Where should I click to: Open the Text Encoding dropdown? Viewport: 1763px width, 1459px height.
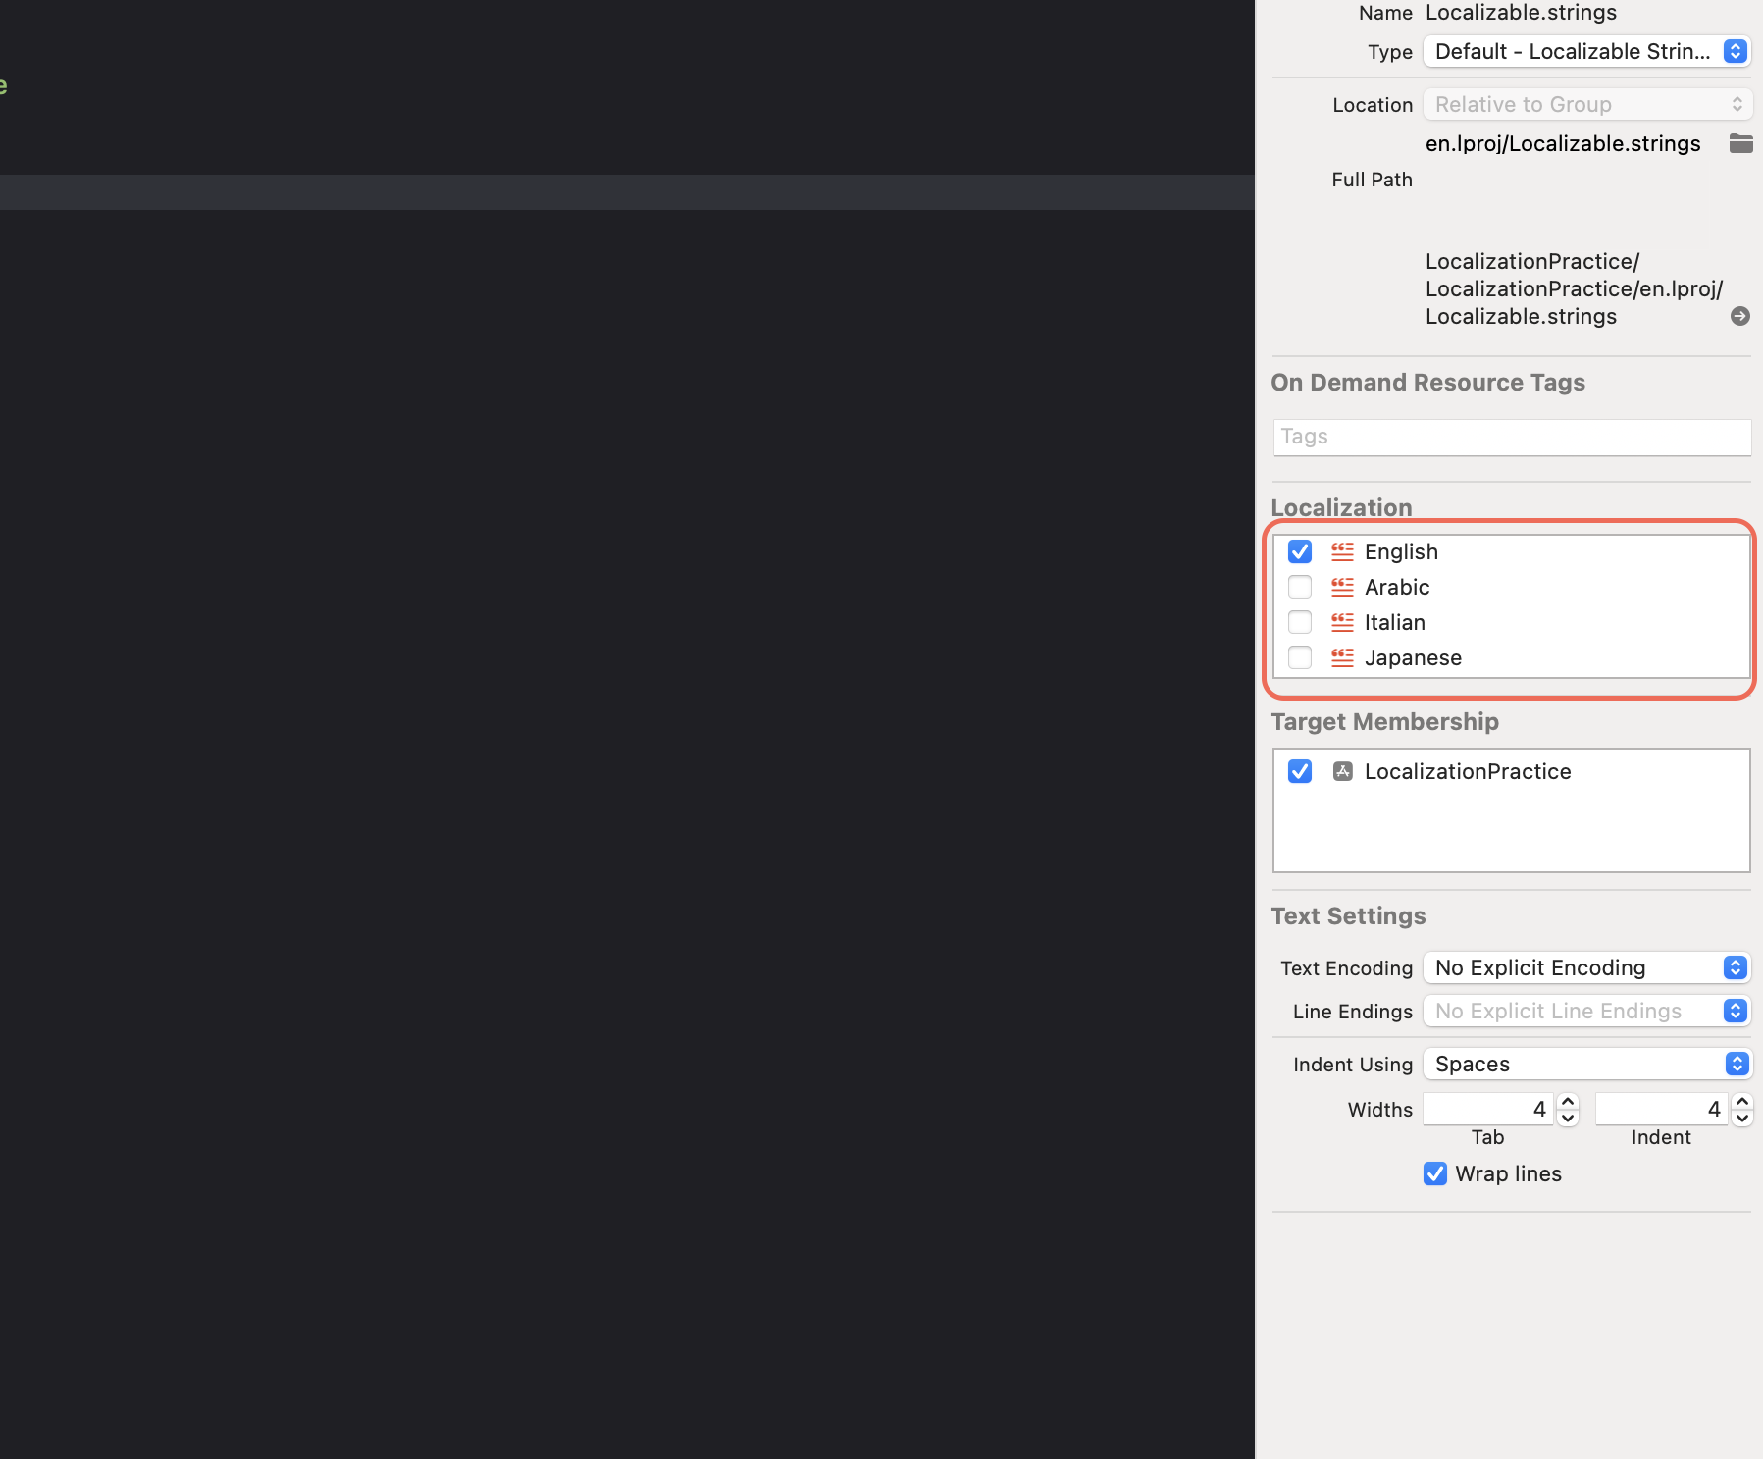tap(1735, 967)
